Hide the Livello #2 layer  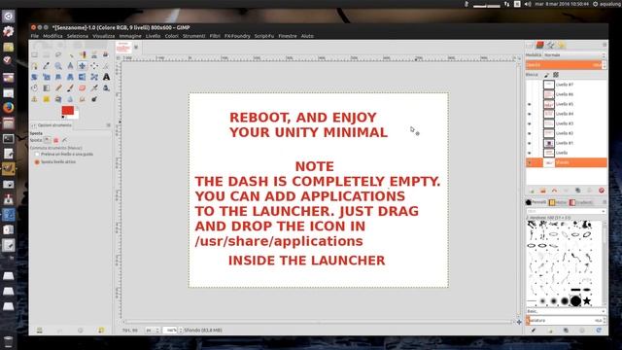(x=529, y=133)
